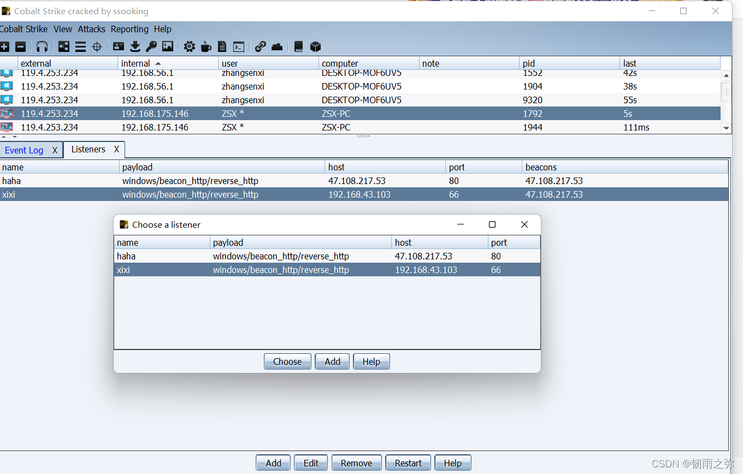Open the Cobalt Strike menu
The width and height of the screenshot is (743, 474).
point(23,29)
